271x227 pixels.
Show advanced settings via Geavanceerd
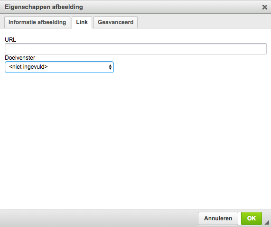(x=116, y=22)
